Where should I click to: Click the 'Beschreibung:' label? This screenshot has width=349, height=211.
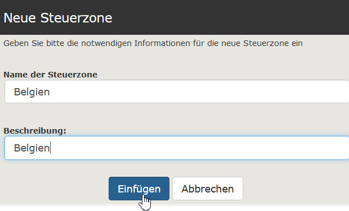(x=35, y=131)
